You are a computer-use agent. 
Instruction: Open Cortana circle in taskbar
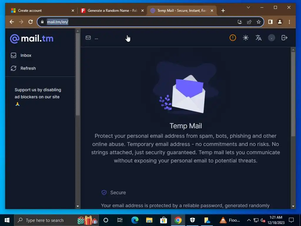(x=106, y=220)
